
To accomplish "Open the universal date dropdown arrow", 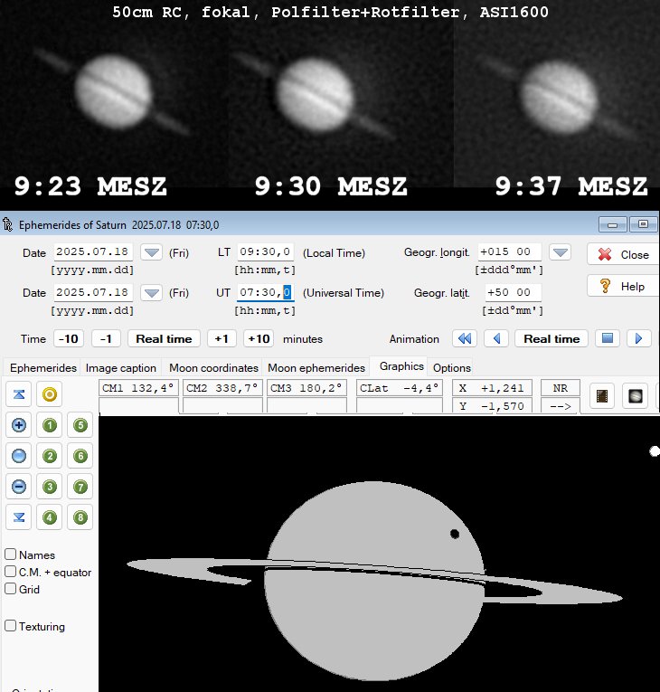I will [152, 292].
